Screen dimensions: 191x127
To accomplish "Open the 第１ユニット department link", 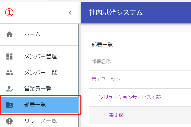I will 106,79.
